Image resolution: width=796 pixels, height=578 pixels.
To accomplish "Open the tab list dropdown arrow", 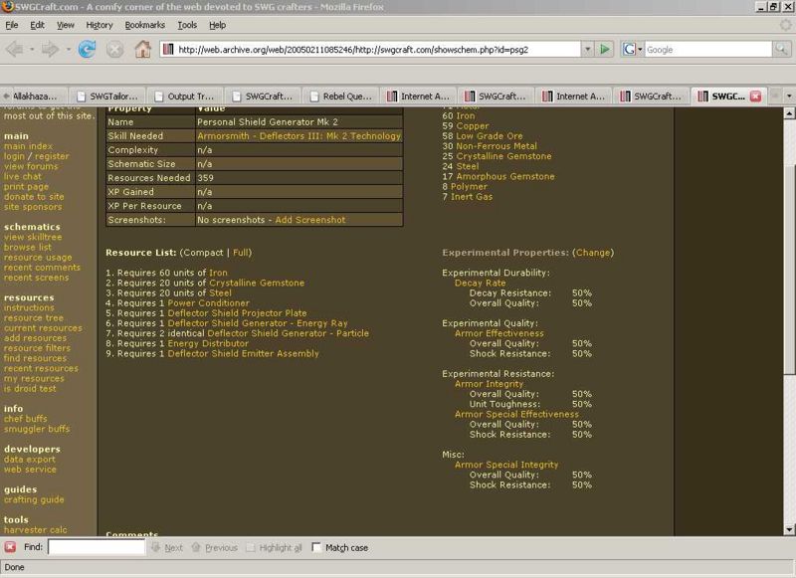I will 787,96.
